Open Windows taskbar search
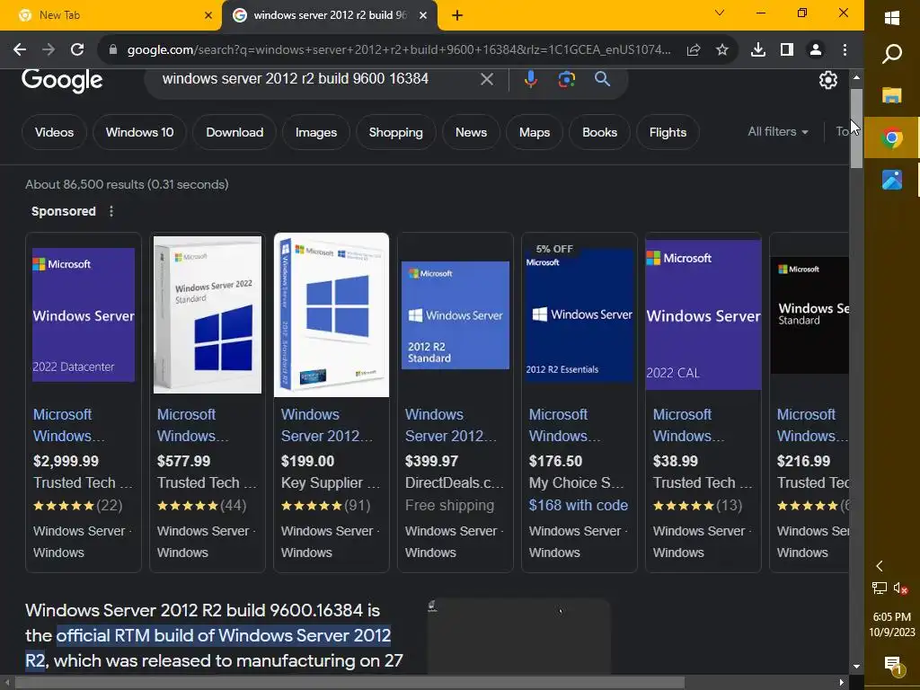The width and height of the screenshot is (920, 690). [892, 54]
